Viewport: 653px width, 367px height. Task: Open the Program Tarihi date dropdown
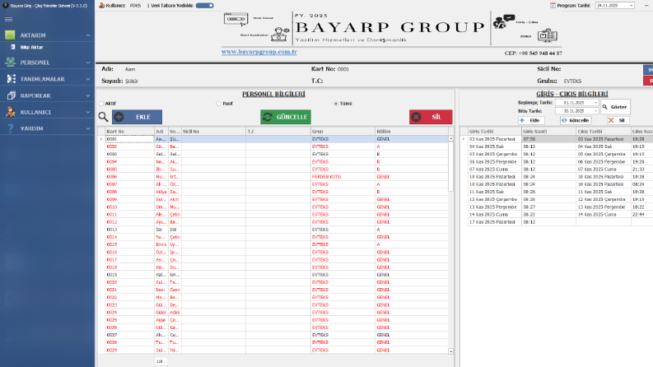pos(632,6)
